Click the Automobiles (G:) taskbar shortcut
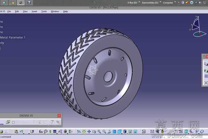 coord(150,3)
